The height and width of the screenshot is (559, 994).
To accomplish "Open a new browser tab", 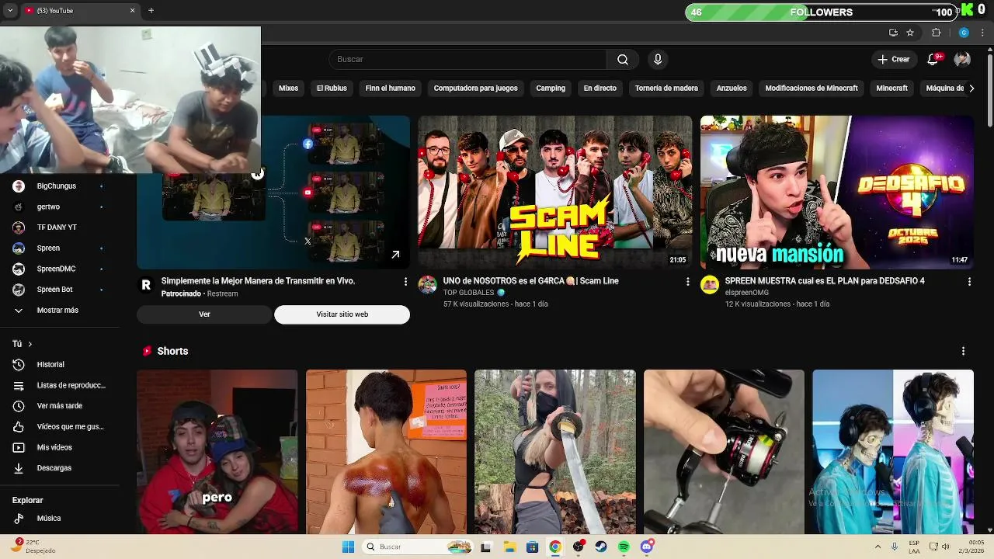I will click(151, 10).
